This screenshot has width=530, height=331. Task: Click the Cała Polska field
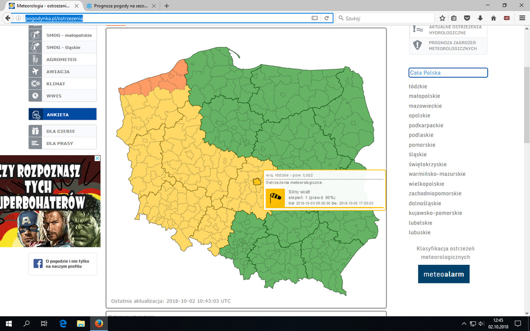click(x=448, y=73)
